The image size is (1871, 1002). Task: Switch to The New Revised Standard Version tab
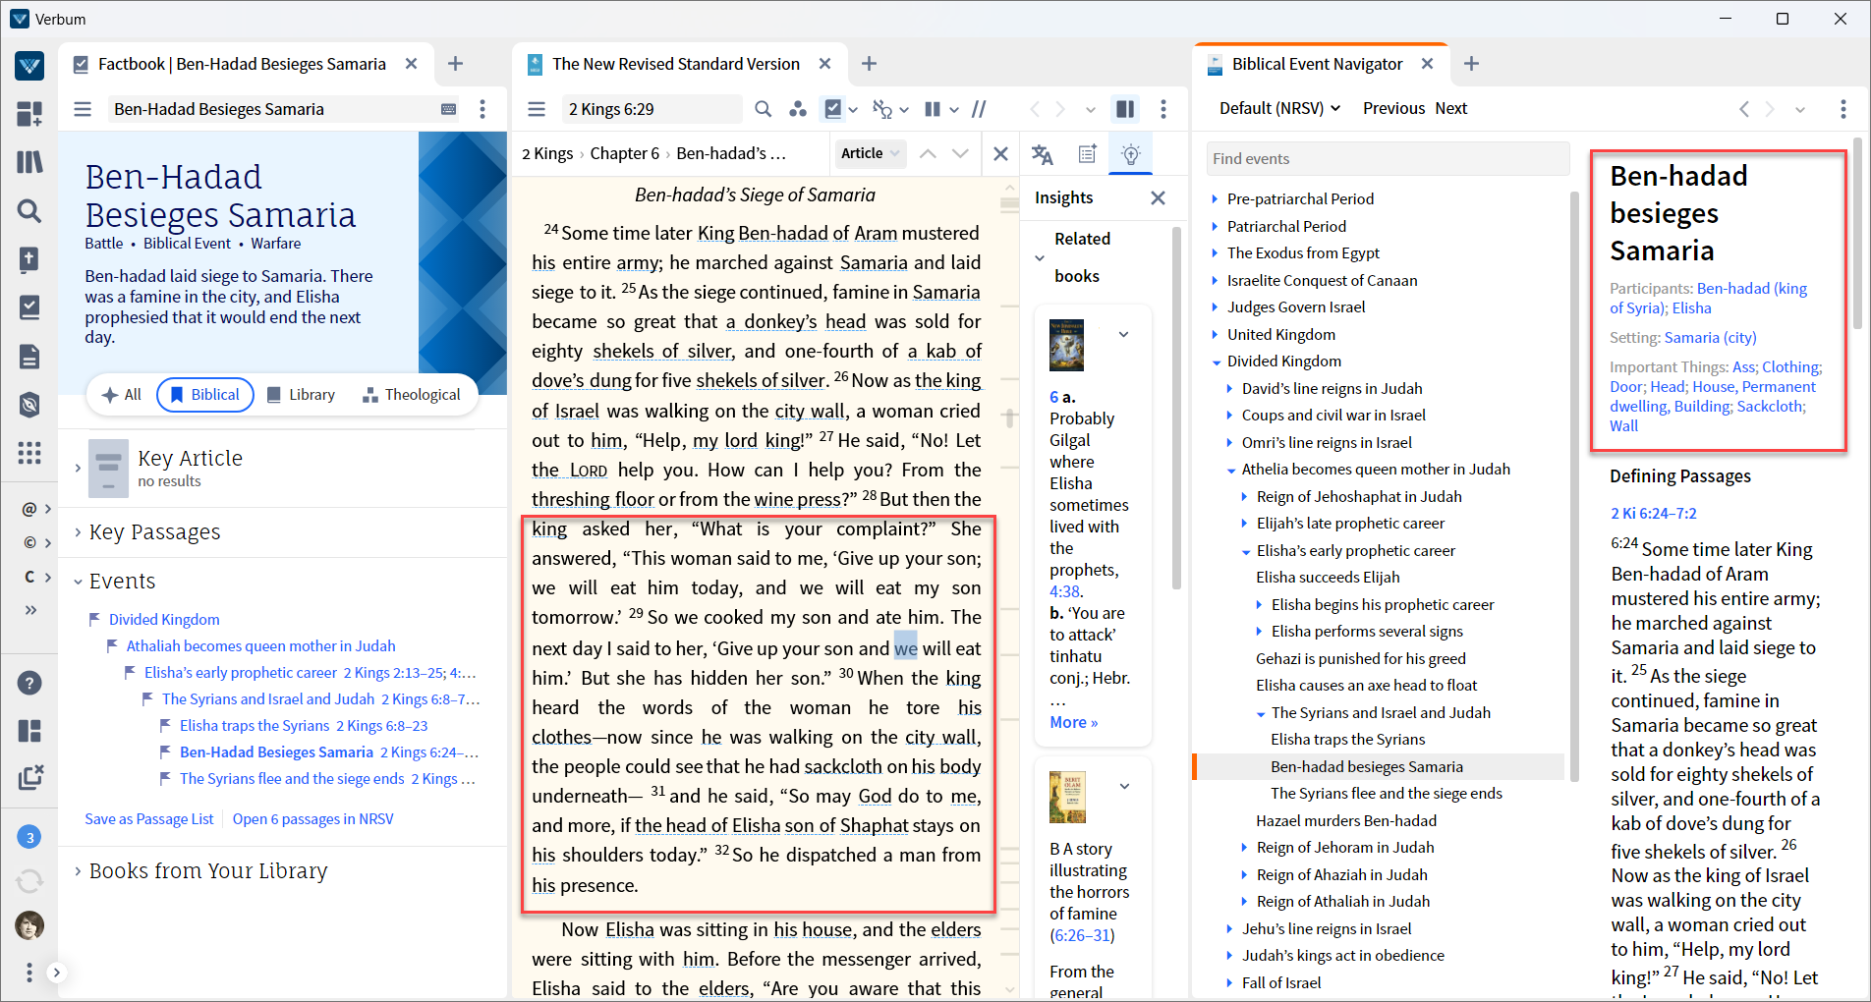click(x=675, y=64)
